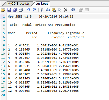Click frequency value 5.3918E+000
The width and height of the screenshot is (109, 100).
pyautogui.click(x=47, y=49)
